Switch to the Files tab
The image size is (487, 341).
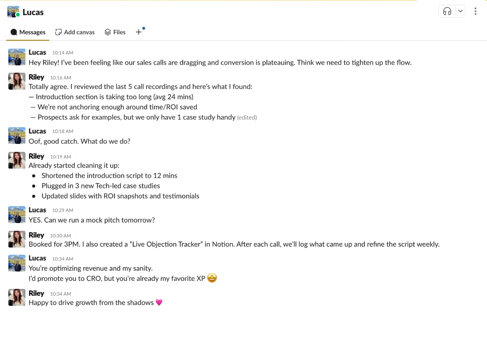click(x=115, y=32)
